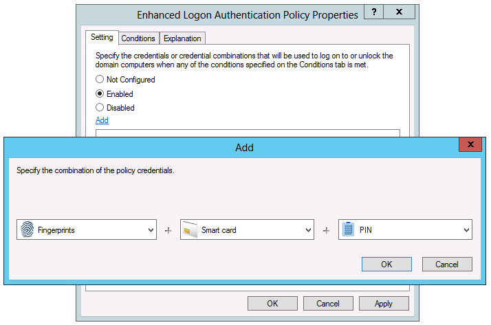Confirm with OK in the Add dialog
This screenshot has height=325, width=491.
tap(386, 265)
